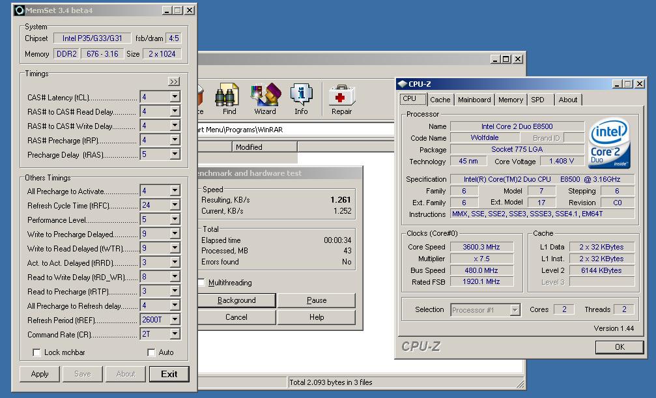Click the Bus Speed 480.0 MHz value
Image resolution: width=656 pixels, height=398 pixels.
point(481,270)
